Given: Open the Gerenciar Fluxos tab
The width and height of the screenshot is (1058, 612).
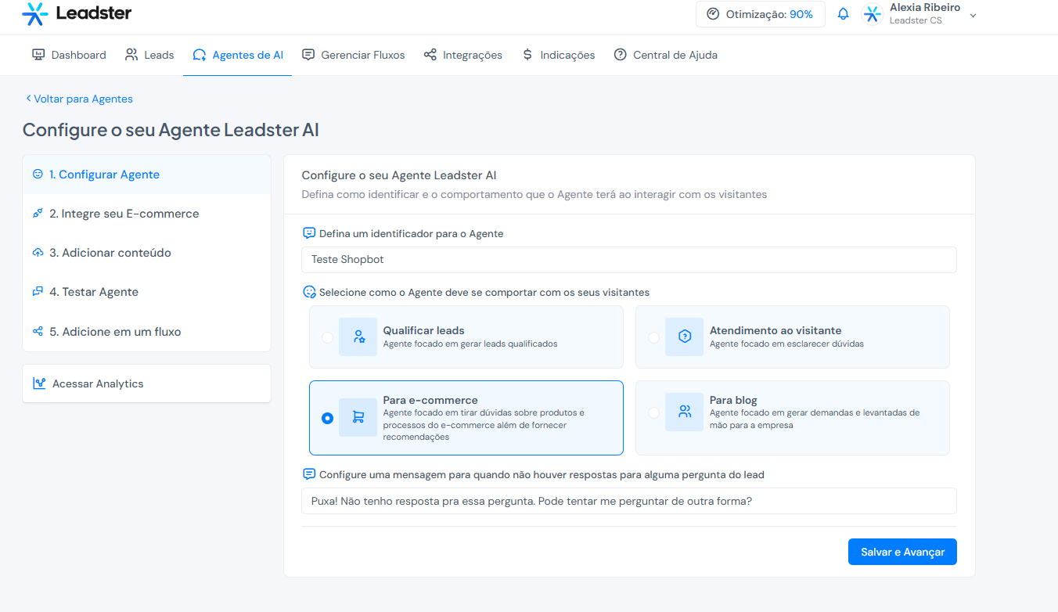Looking at the screenshot, I should [354, 55].
